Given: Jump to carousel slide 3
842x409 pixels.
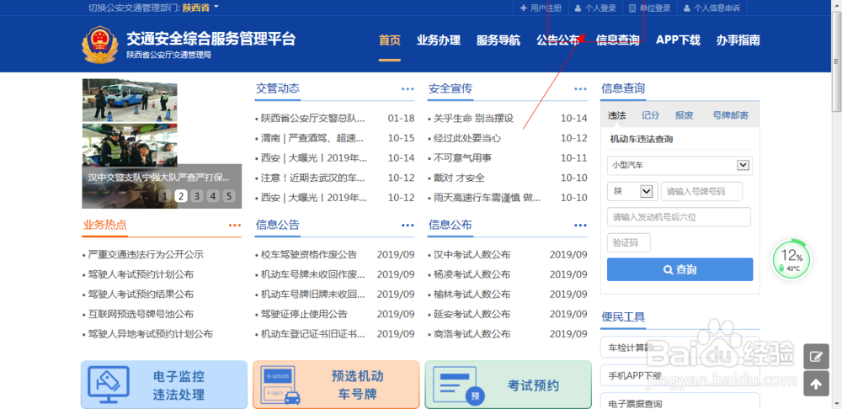Looking at the screenshot, I should pos(197,196).
